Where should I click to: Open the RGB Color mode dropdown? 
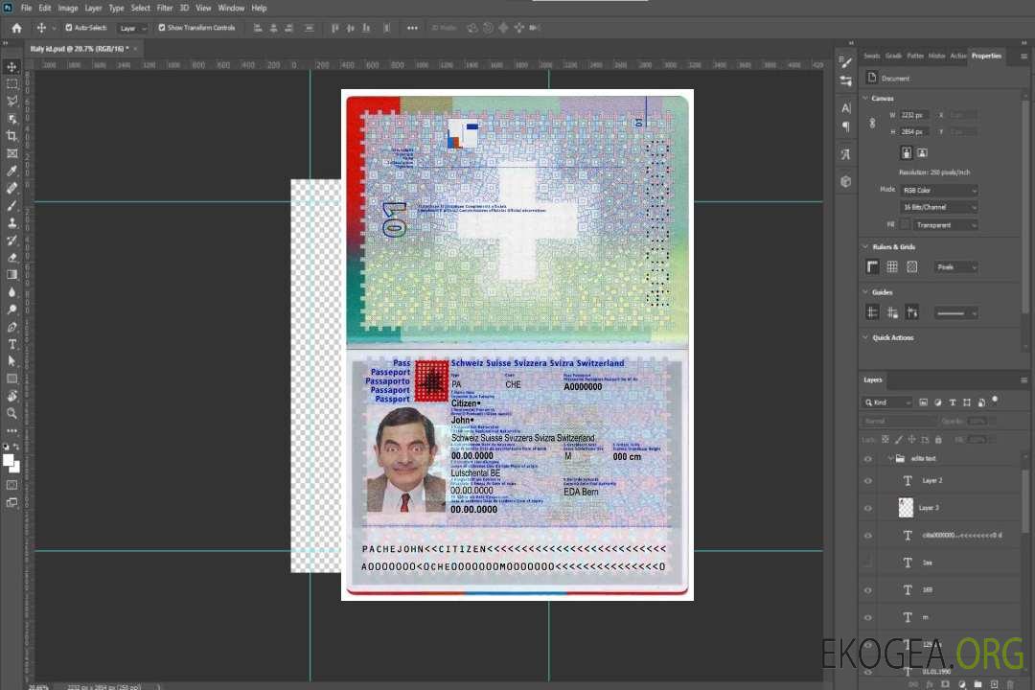[x=938, y=190]
